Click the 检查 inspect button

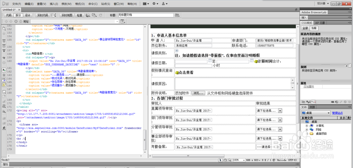79,15
